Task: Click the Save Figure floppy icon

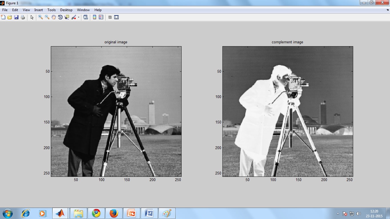Action: click(x=16, y=17)
